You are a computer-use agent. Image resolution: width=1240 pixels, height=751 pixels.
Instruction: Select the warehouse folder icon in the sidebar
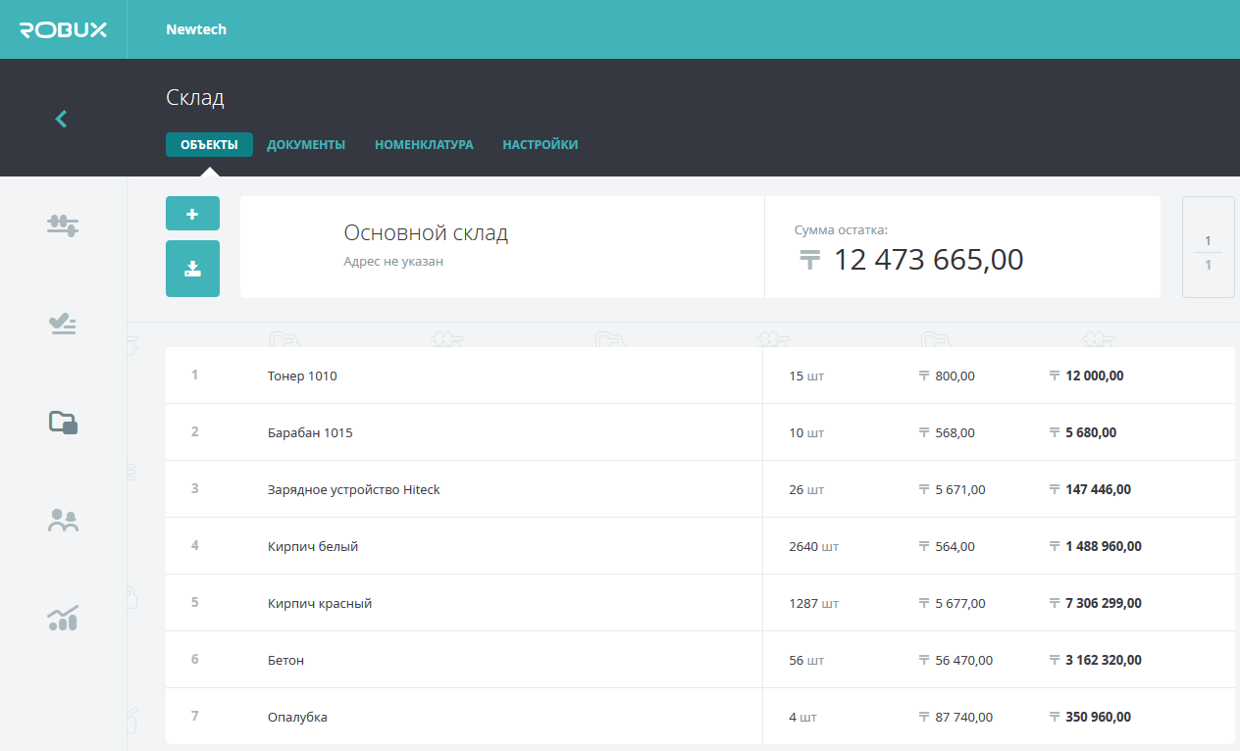(x=63, y=422)
